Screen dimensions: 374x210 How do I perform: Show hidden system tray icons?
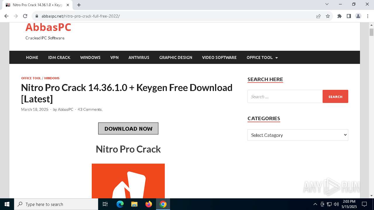[315, 204]
